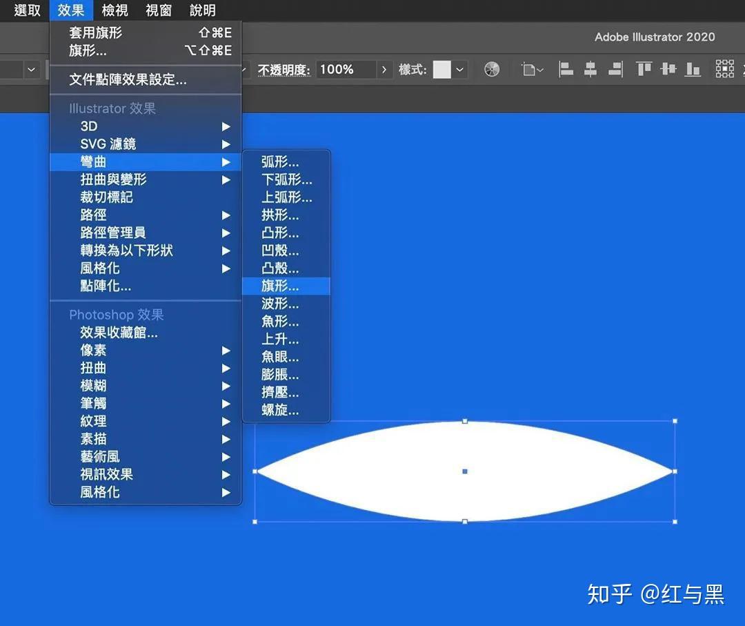Choose 凸殼... warp option
The image size is (745, 626).
[286, 268]
